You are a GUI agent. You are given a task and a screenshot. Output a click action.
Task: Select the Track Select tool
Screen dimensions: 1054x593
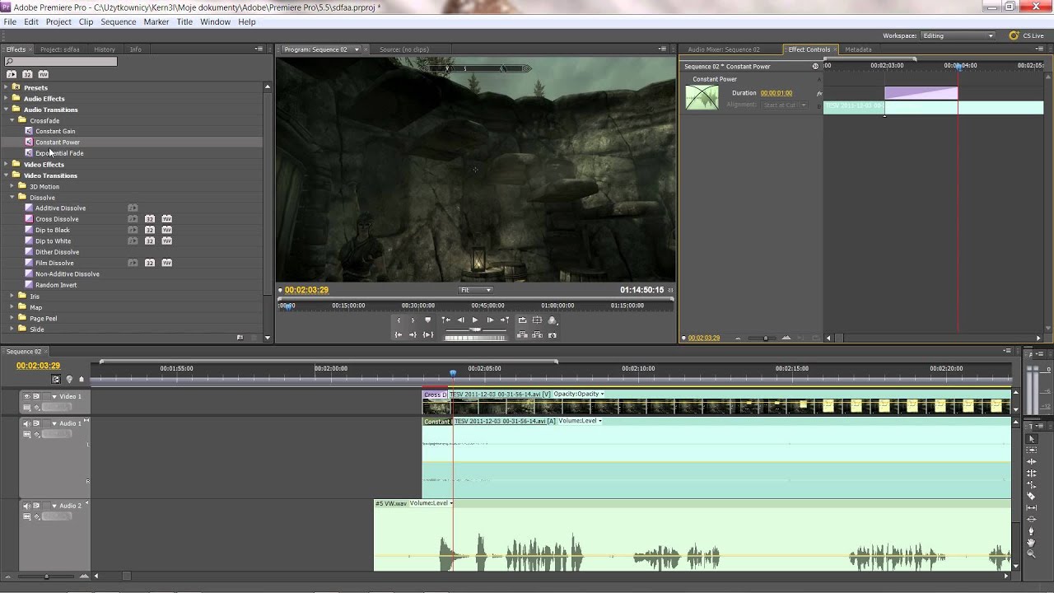click(1031, 450)
